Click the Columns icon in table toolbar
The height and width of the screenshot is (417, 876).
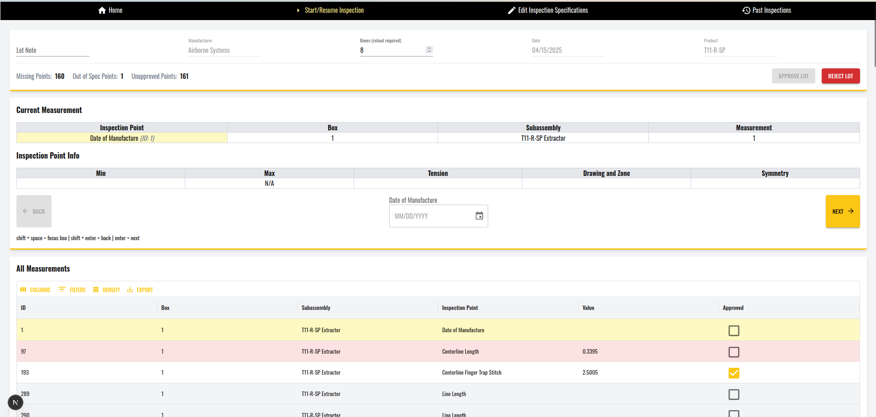pos(23,290)
